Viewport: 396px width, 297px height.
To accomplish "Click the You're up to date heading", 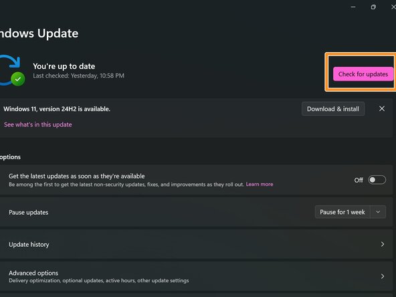I will click(64, 66).
